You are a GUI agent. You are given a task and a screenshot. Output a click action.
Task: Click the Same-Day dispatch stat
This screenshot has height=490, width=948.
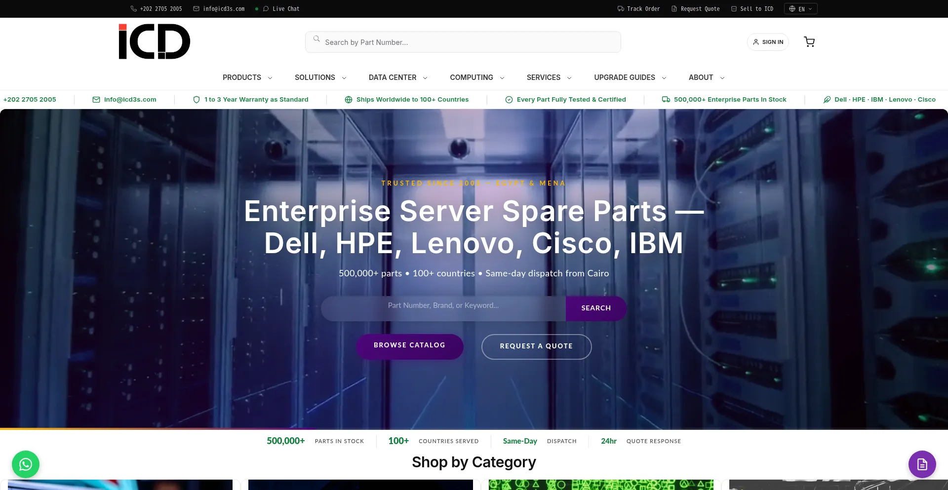(x=540, y=441)
